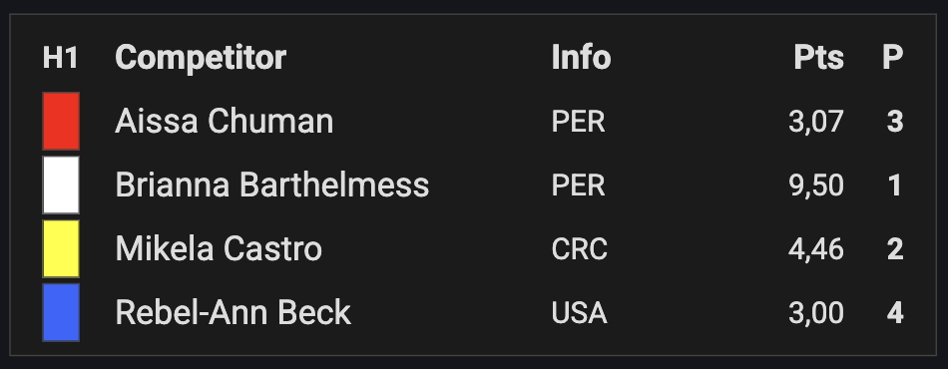Click the Info column header

[x=581, y=58]
